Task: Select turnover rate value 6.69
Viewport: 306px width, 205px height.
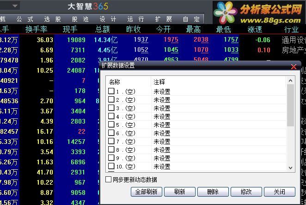Action: pos(47,50)
